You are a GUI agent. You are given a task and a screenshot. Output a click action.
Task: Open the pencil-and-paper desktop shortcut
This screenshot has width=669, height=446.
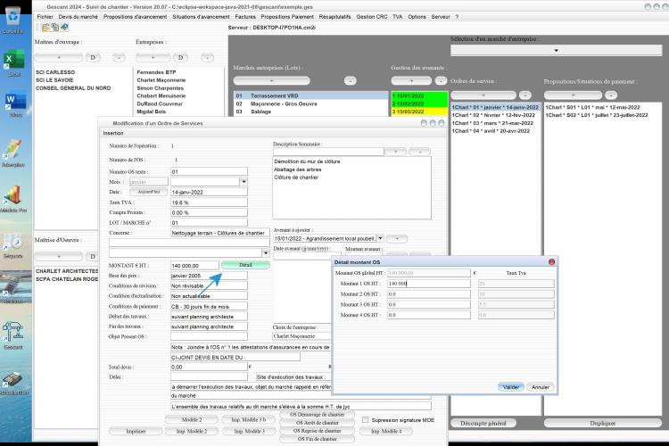(x=13, y=153)
